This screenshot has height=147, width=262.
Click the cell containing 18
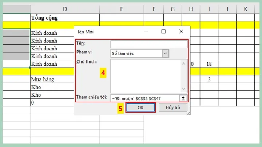tap(209, 64)
